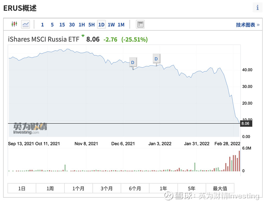Open the news panel icon beside 1M
The width and height of the screenshot is (267, 204).
point(140,24)
